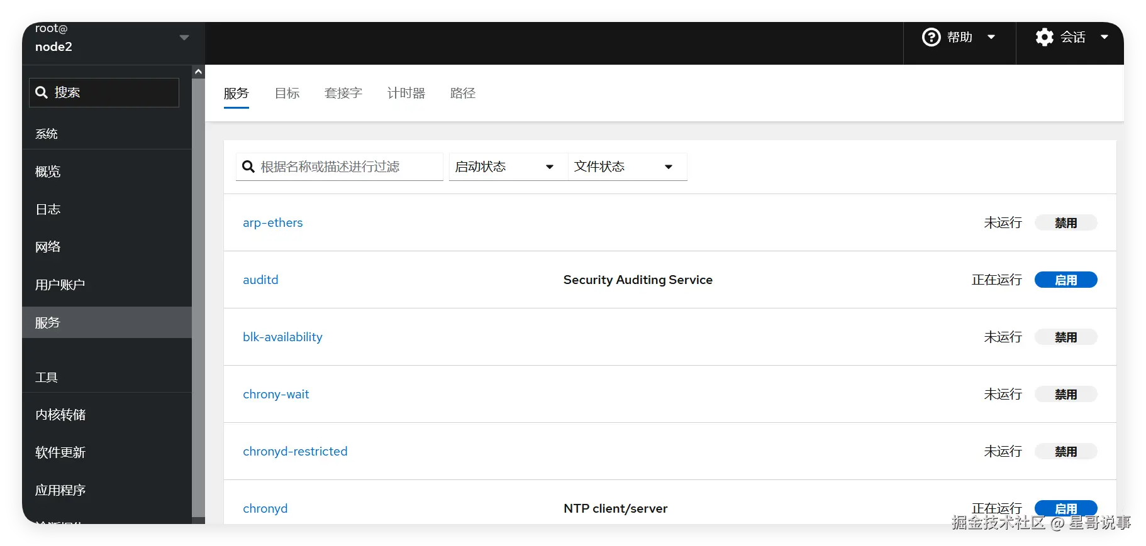Click the service filter magnifier icon
Screen dimensions: 1146x546
tap(248, 167)
